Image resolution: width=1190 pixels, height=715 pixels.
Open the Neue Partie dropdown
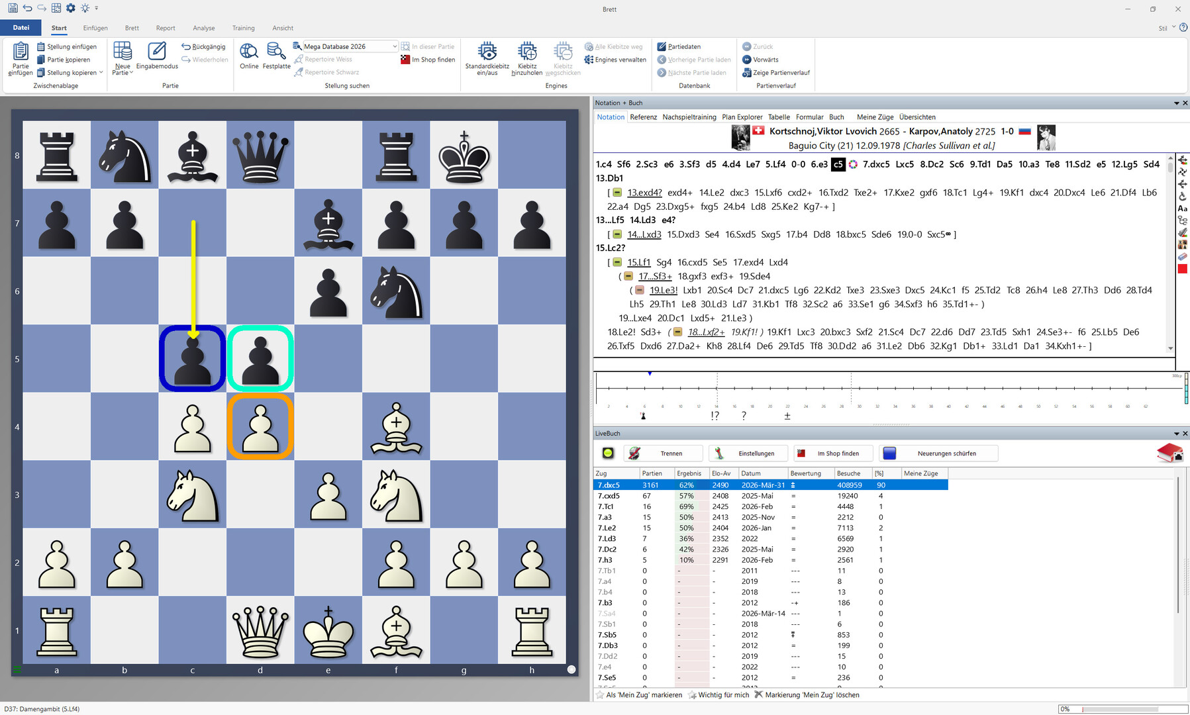point(123,58)
